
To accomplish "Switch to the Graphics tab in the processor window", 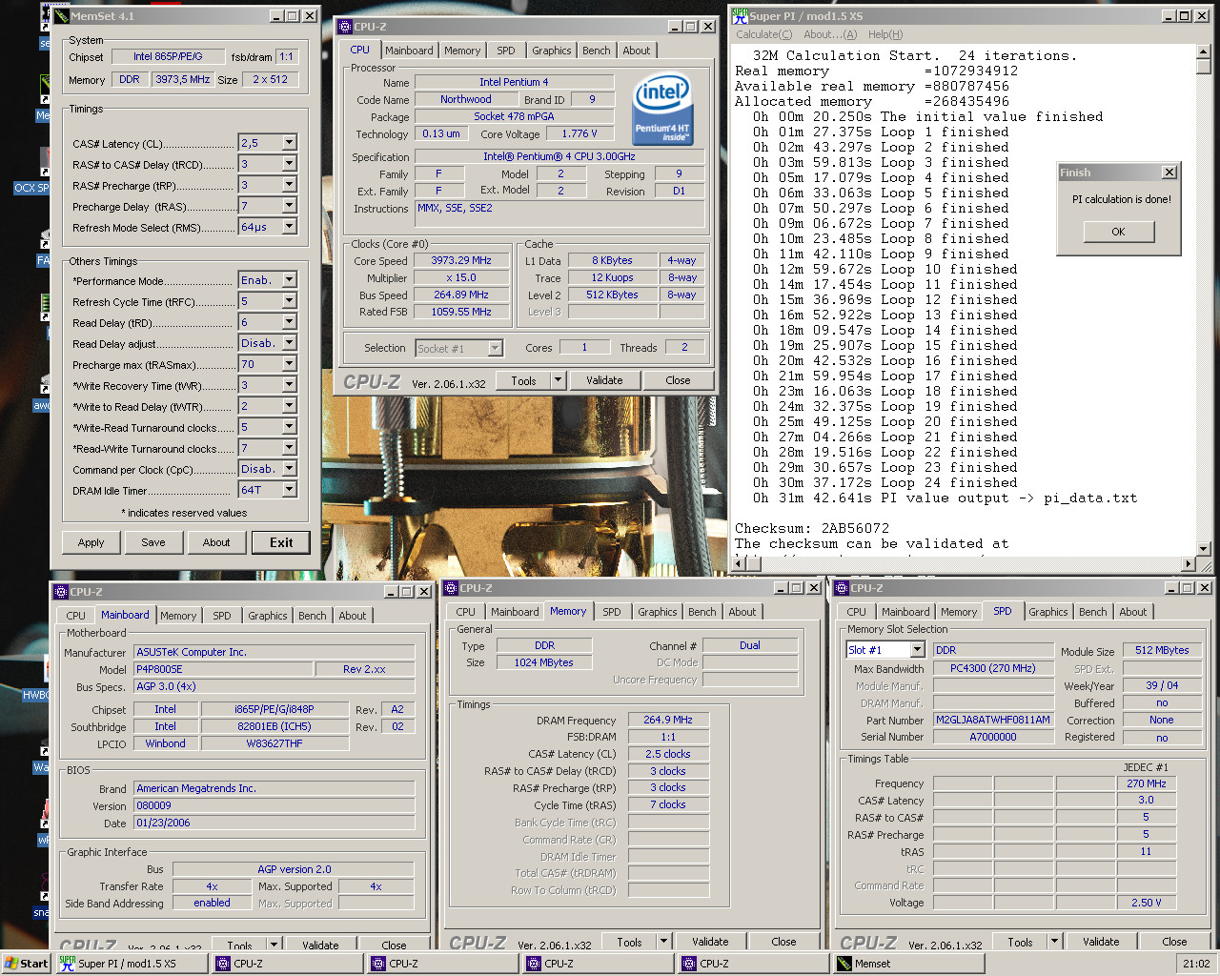I will point(552,51).
